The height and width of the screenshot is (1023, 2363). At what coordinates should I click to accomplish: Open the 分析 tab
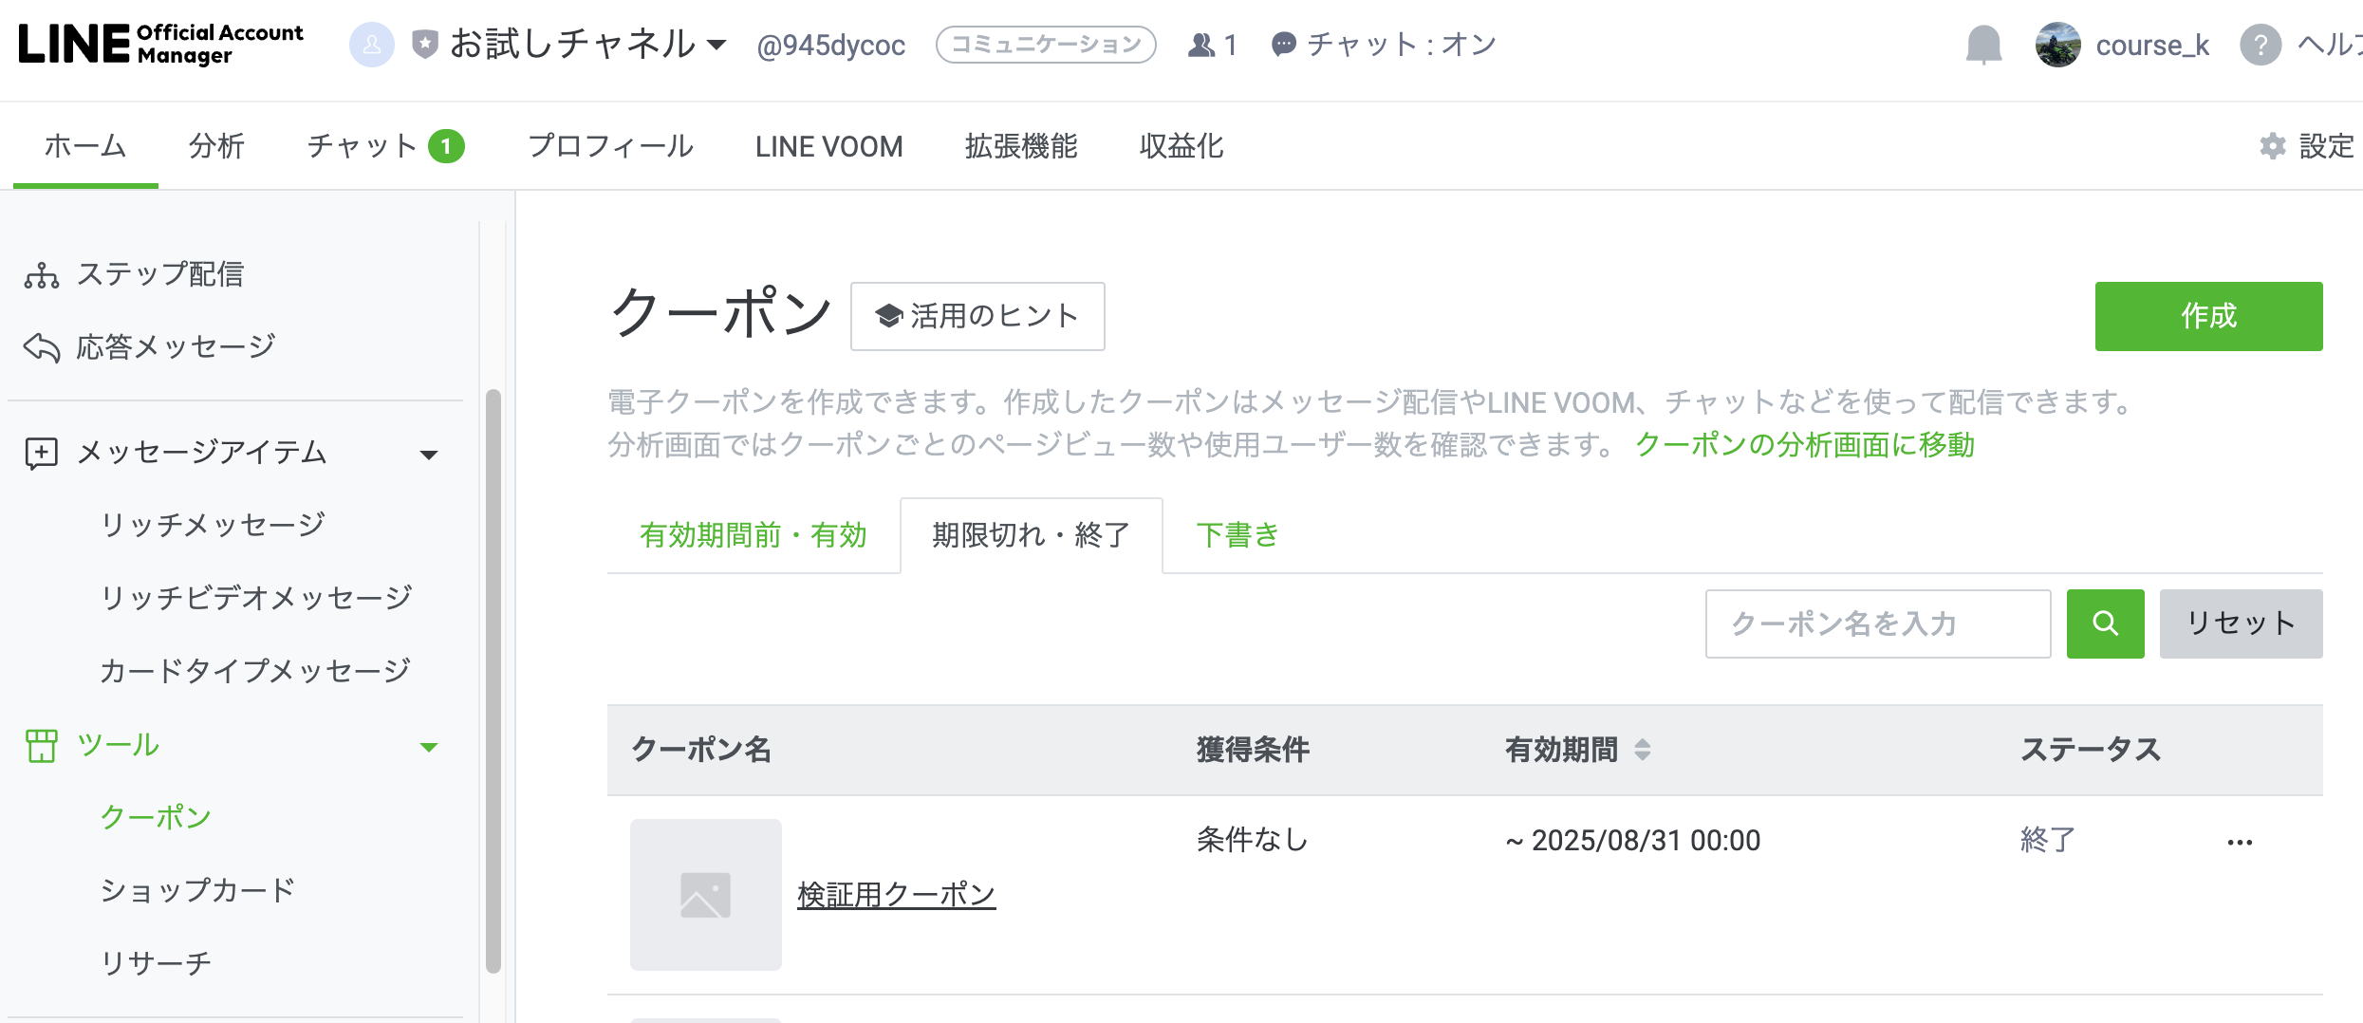[x=216, y=146]
